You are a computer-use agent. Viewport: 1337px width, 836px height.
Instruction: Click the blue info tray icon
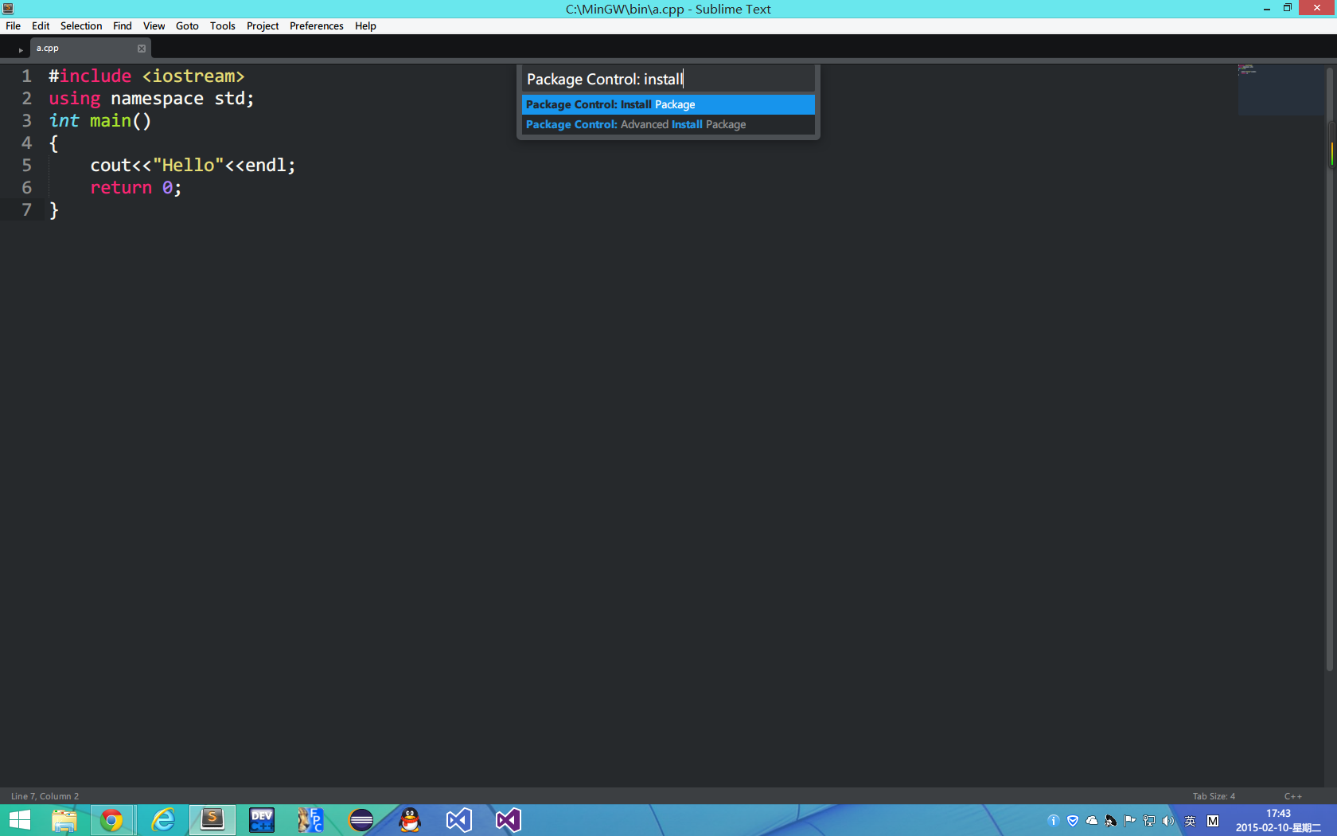coord(1054,821)
